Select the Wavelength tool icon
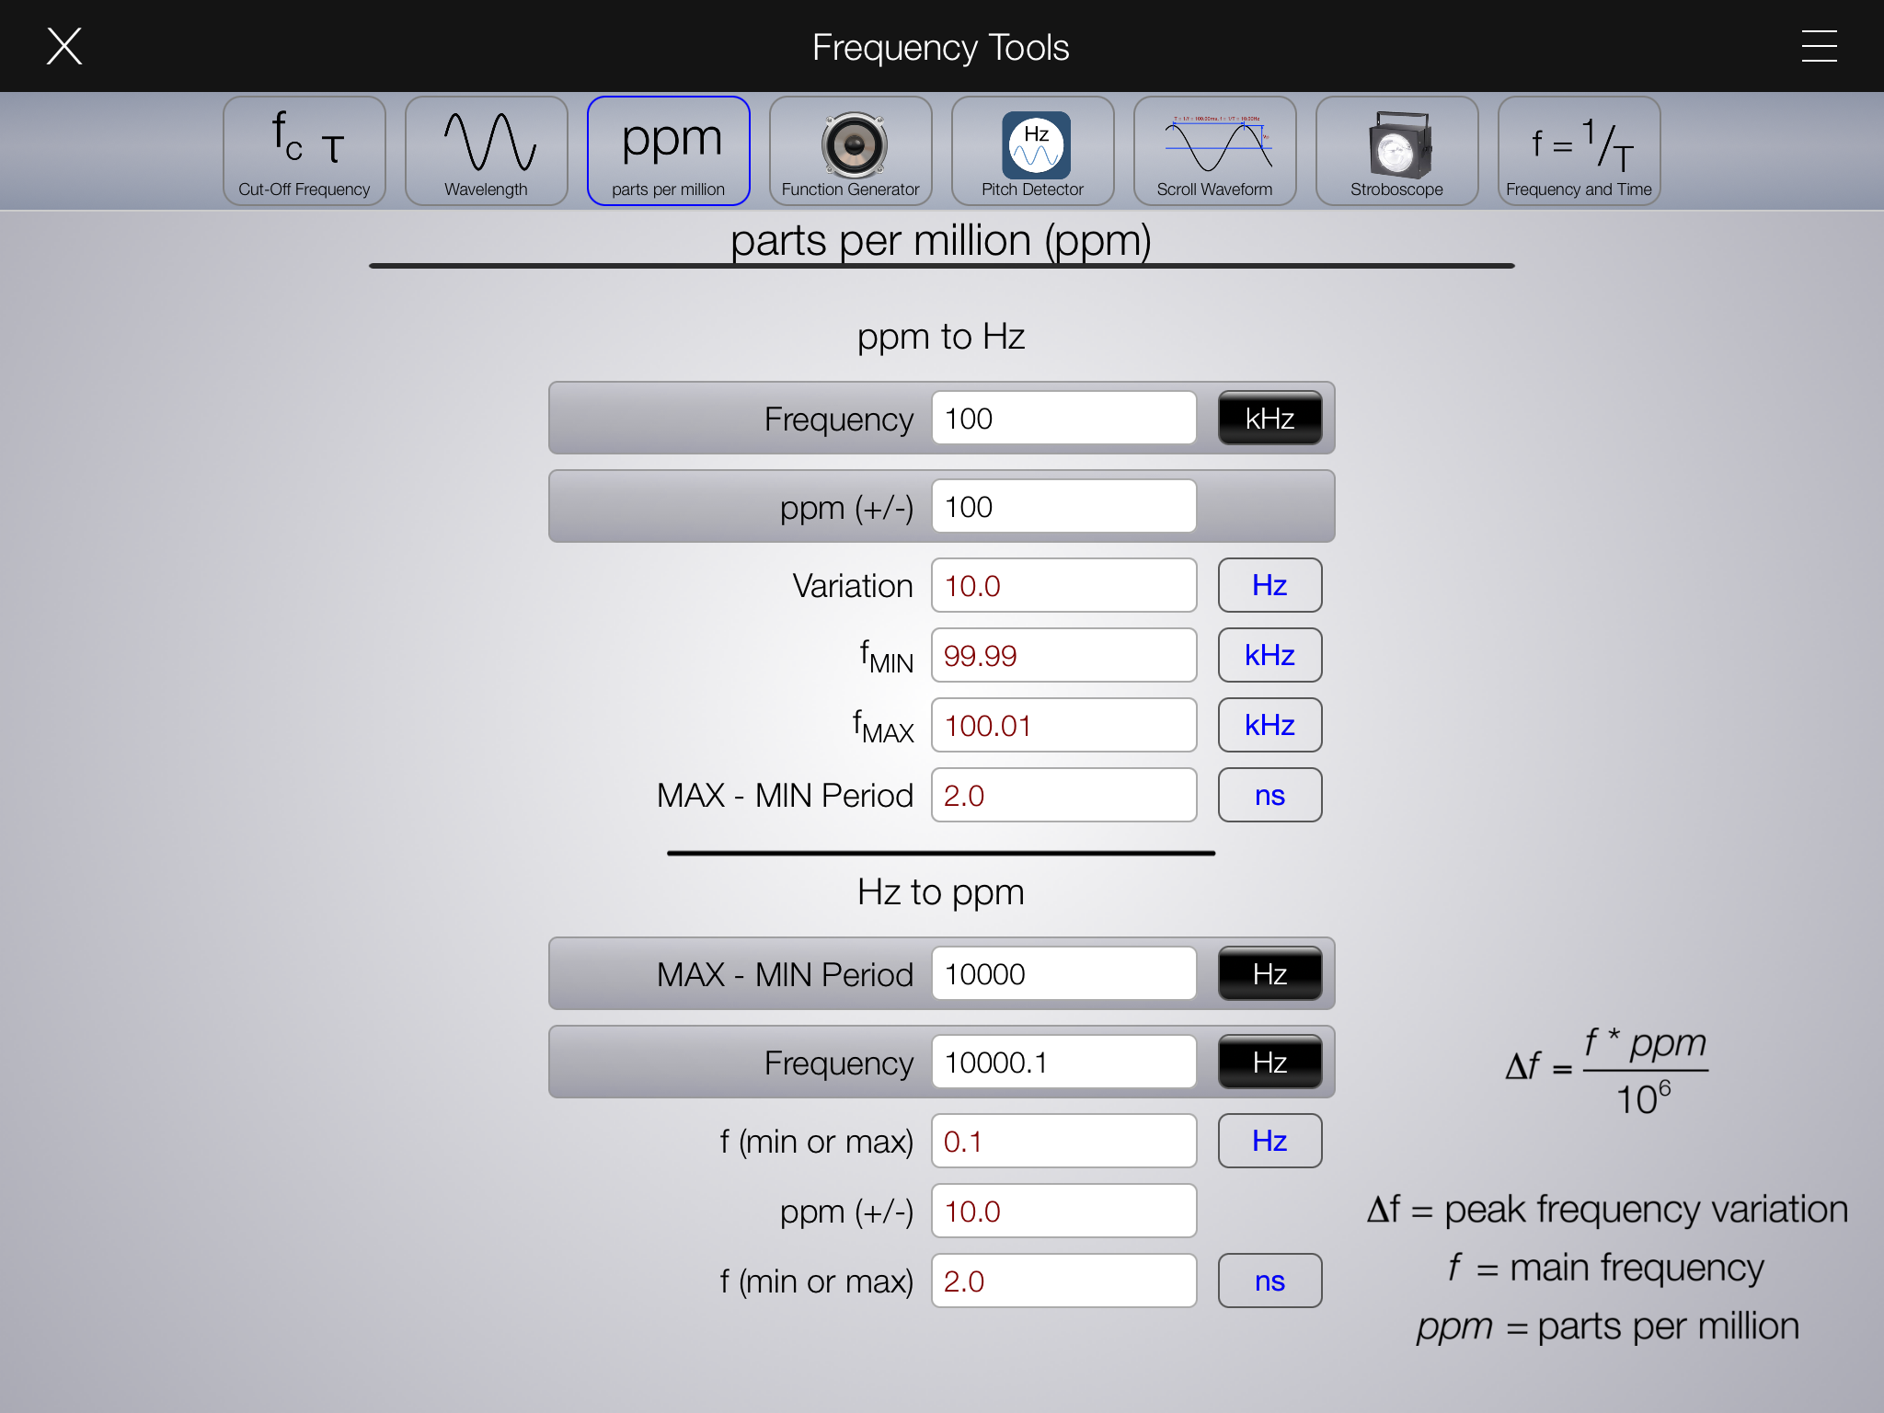1884x1413 pixels. (x=486, y=151)
